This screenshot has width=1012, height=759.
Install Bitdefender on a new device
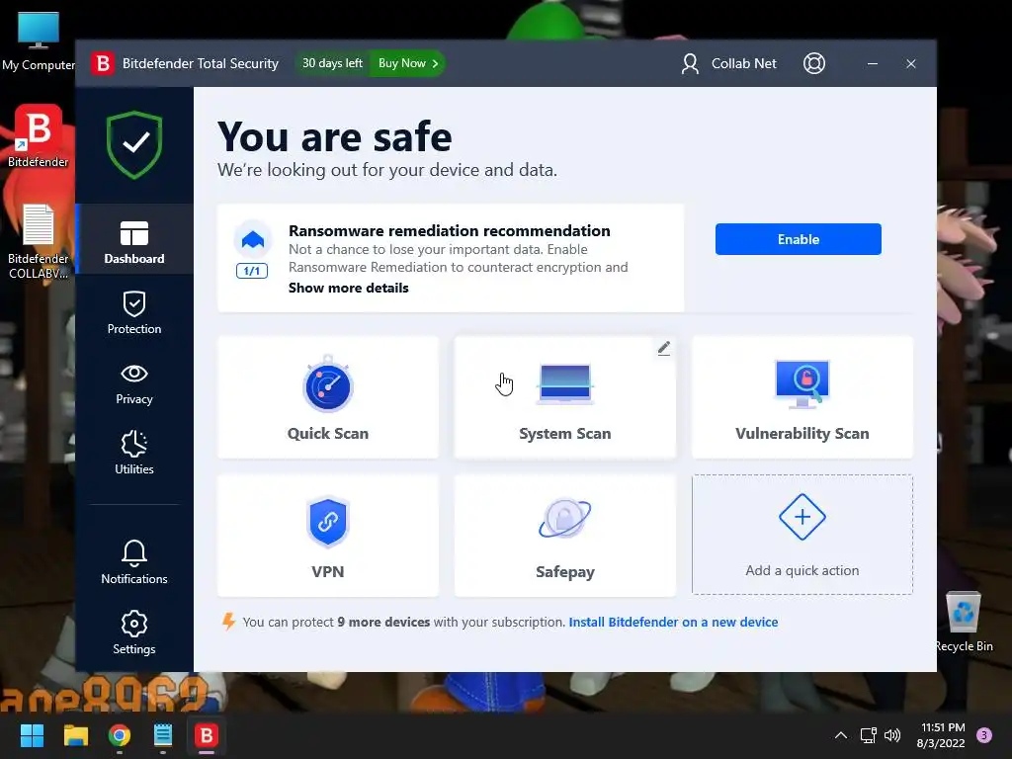click(x=673, y=623)
